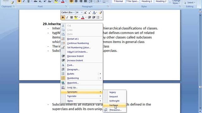Apply text highlight color from ribbon
Image resolution: width=202 pixels, height=113 pixels.
pos(56,1)
